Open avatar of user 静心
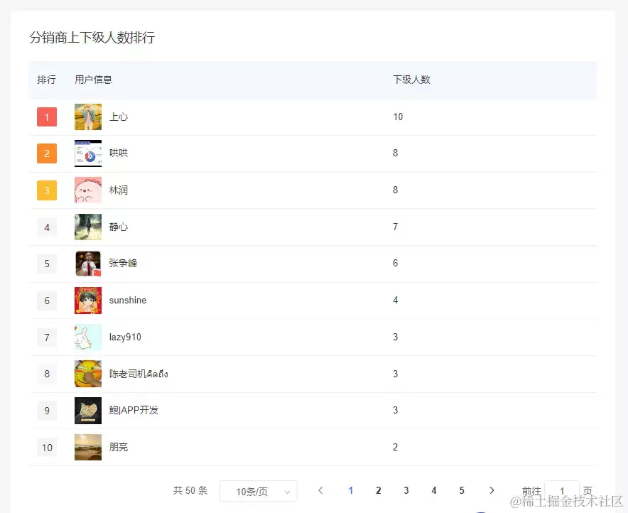Image resolution: width=628 pixels, height=513 pixels. pos(88,227)
